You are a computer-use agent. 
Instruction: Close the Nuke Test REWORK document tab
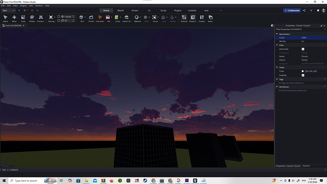[24, 26]
